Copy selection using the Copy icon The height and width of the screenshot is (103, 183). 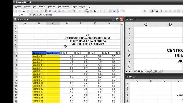pos(59,11)
